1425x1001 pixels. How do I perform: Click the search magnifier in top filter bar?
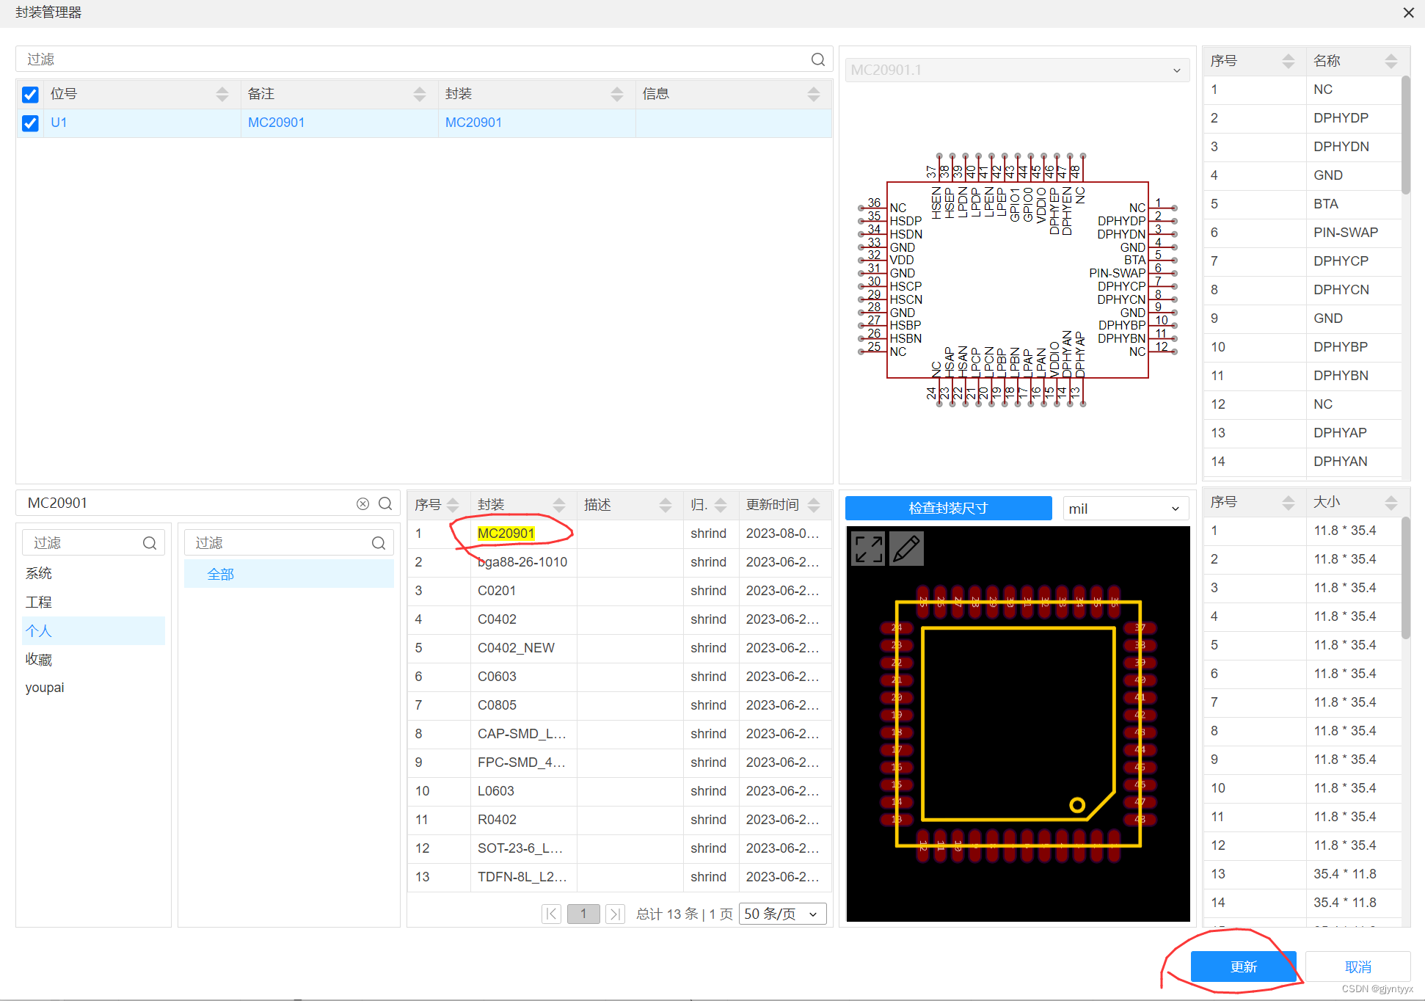817,59
